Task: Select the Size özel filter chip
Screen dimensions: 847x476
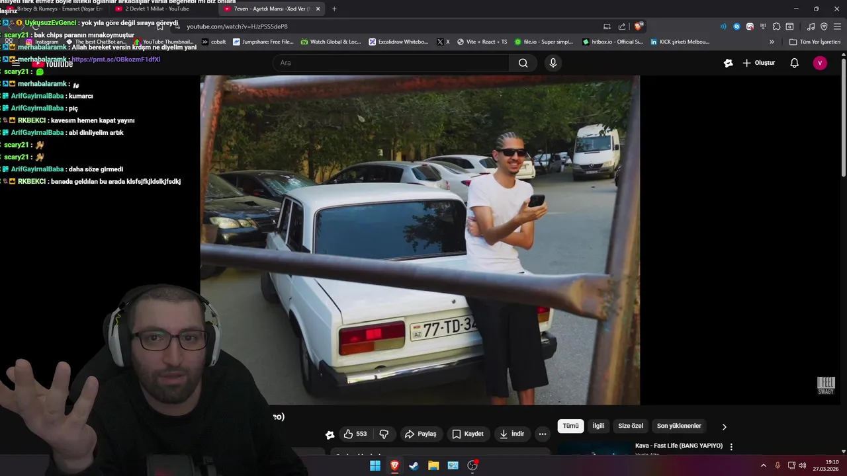Action: click(x=631, y=426)
